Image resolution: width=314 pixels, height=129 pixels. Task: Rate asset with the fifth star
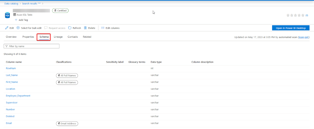[x=303, y=15]
